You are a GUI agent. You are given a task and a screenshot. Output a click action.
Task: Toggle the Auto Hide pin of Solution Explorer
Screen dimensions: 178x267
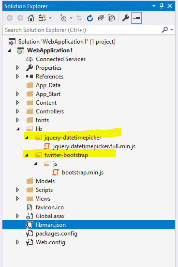162,6
